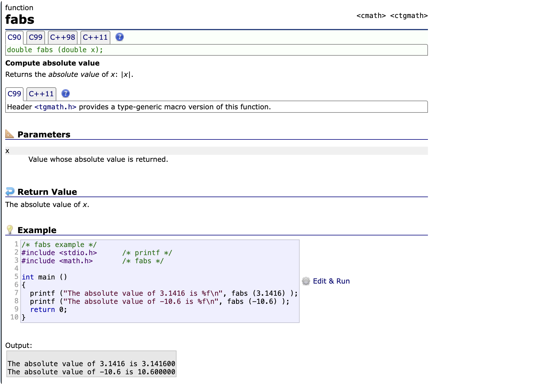
Task: Click the Parameters section ruler icon
Action: (x=10, y=134)
